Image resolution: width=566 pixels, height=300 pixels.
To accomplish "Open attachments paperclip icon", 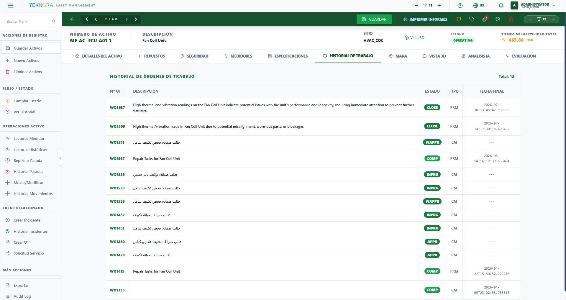I will [x=485, y=19].
